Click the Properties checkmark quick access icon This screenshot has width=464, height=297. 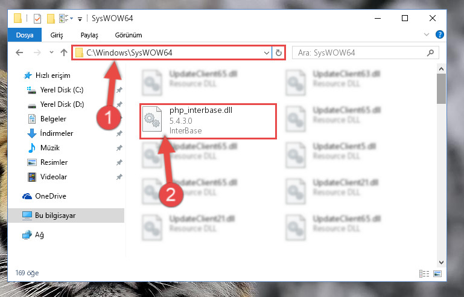pyautogui.click(x=37, y=19)
